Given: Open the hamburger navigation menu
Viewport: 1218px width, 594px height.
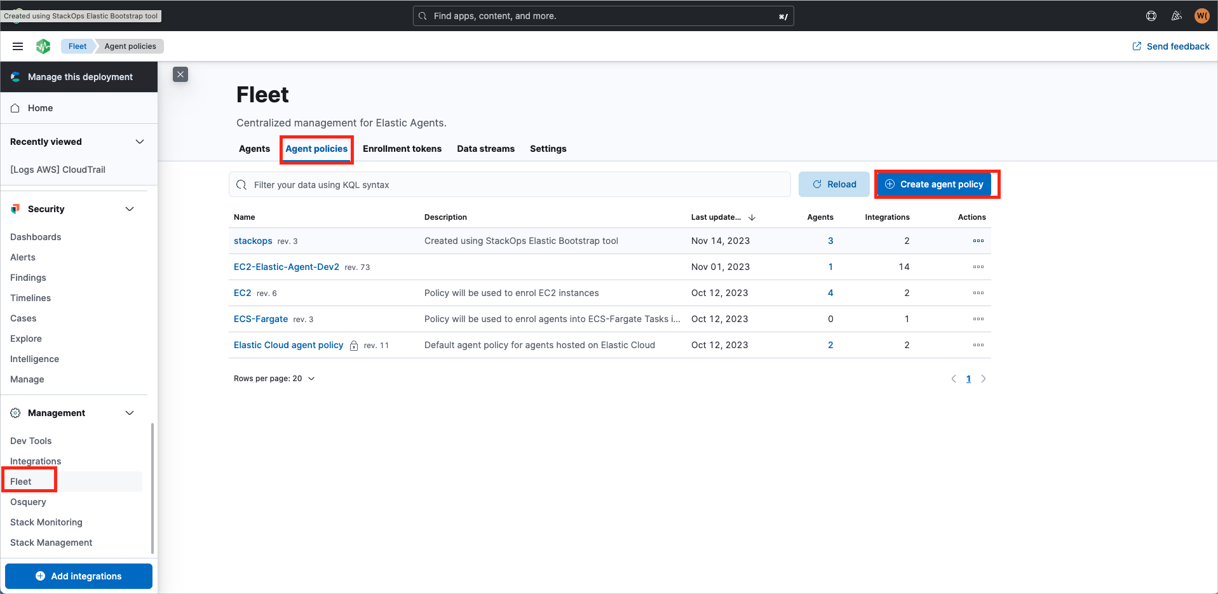Looking at the screenshot, I should click(18, 46).
